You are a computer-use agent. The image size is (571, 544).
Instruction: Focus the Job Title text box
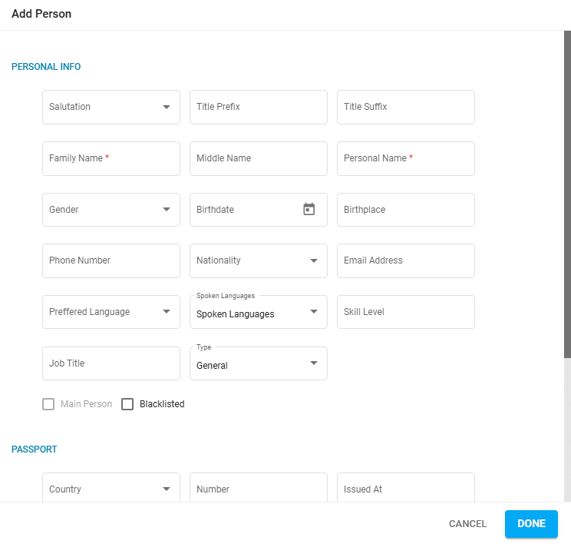pyautogui.click(x=111, y=364)
